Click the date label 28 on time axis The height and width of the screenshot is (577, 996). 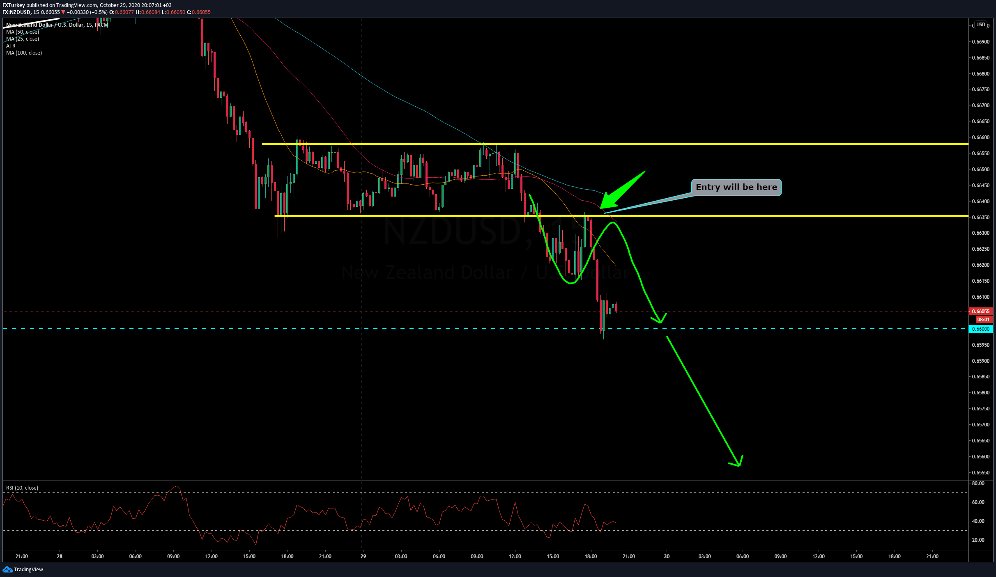pyautogui.click(x=60, y=556)
